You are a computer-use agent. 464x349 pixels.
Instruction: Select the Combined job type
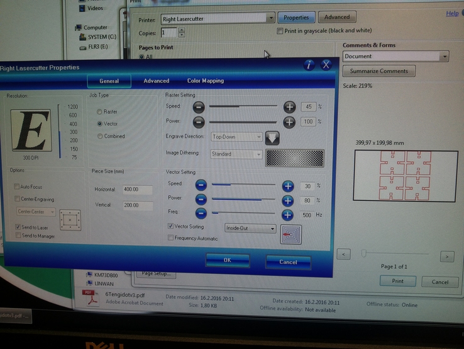coord(100,136)
